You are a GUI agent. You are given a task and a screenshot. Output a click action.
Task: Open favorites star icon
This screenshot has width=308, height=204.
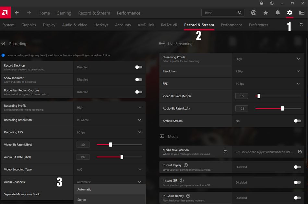click(x=266, y=13)
